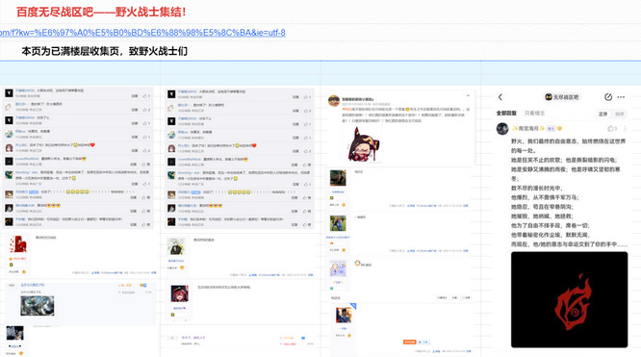Switch to the 全部回复 tab

pyautogui.click(x=506, y=114)
